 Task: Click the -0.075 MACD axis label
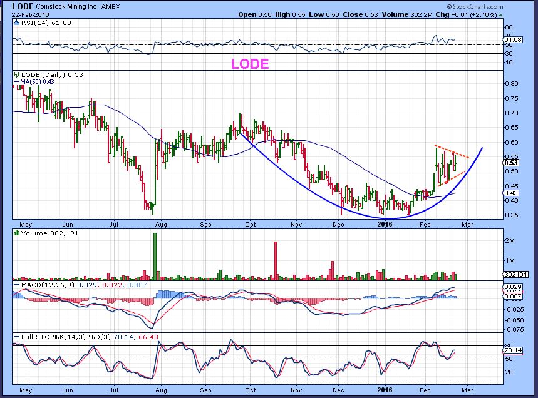[x=514, y=329]
